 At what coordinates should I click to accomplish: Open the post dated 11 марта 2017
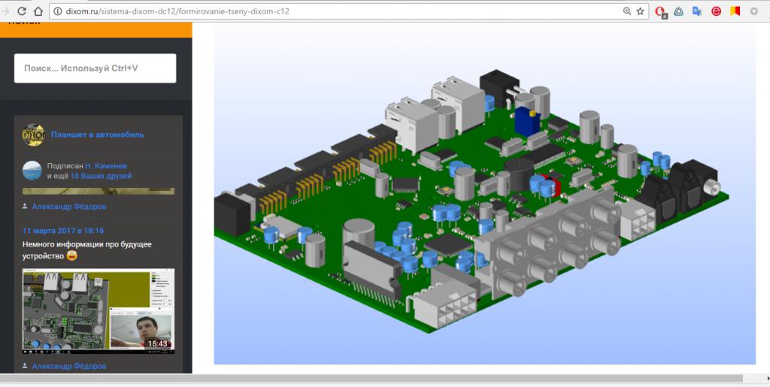63,231
